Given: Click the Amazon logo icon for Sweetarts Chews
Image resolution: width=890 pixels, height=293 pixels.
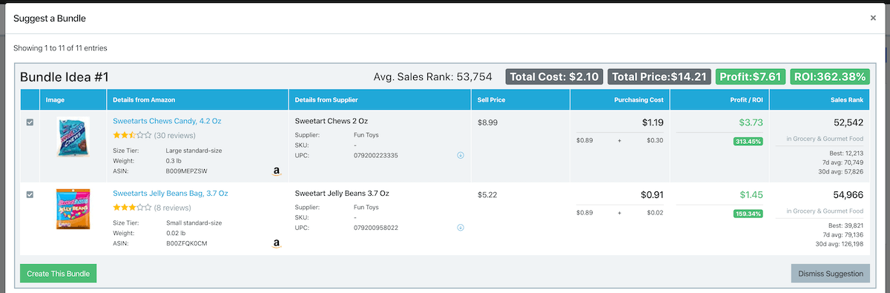Looking at the screenshot, I should (x=277, y=171).
